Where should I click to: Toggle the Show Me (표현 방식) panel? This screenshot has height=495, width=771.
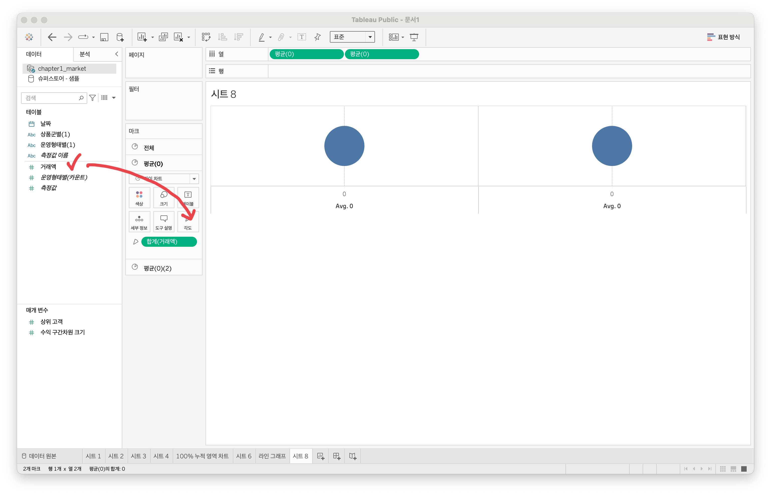723,37
